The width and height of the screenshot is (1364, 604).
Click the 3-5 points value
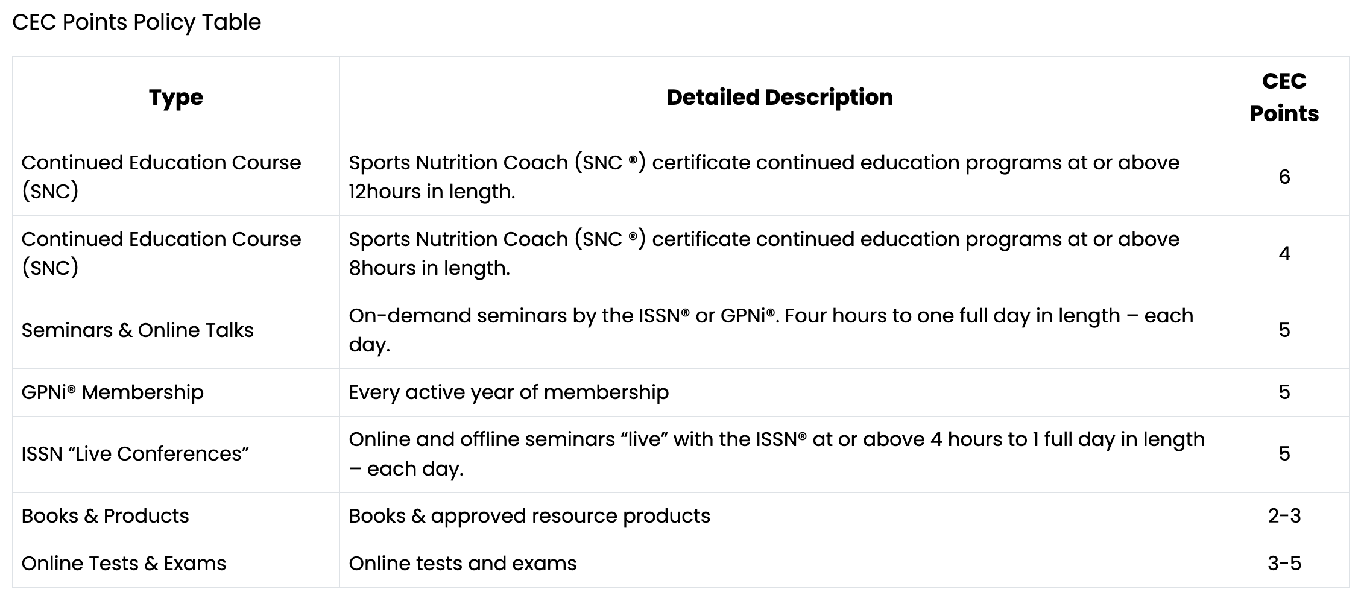1284,564
